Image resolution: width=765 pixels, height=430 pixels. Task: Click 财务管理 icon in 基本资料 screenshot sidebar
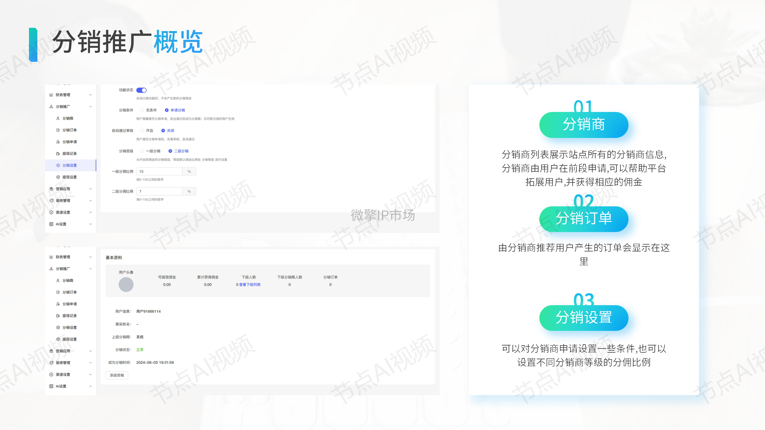(51, 257)
